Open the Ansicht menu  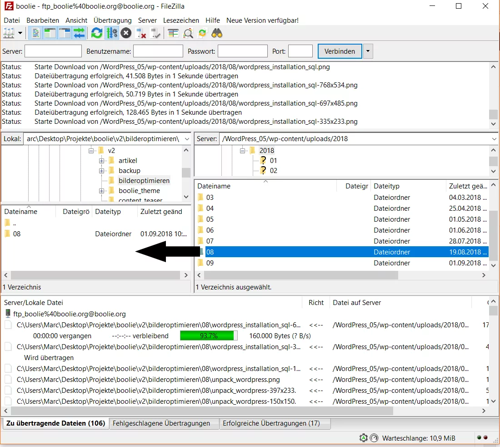pyautogui.click(x=76, y=20)
